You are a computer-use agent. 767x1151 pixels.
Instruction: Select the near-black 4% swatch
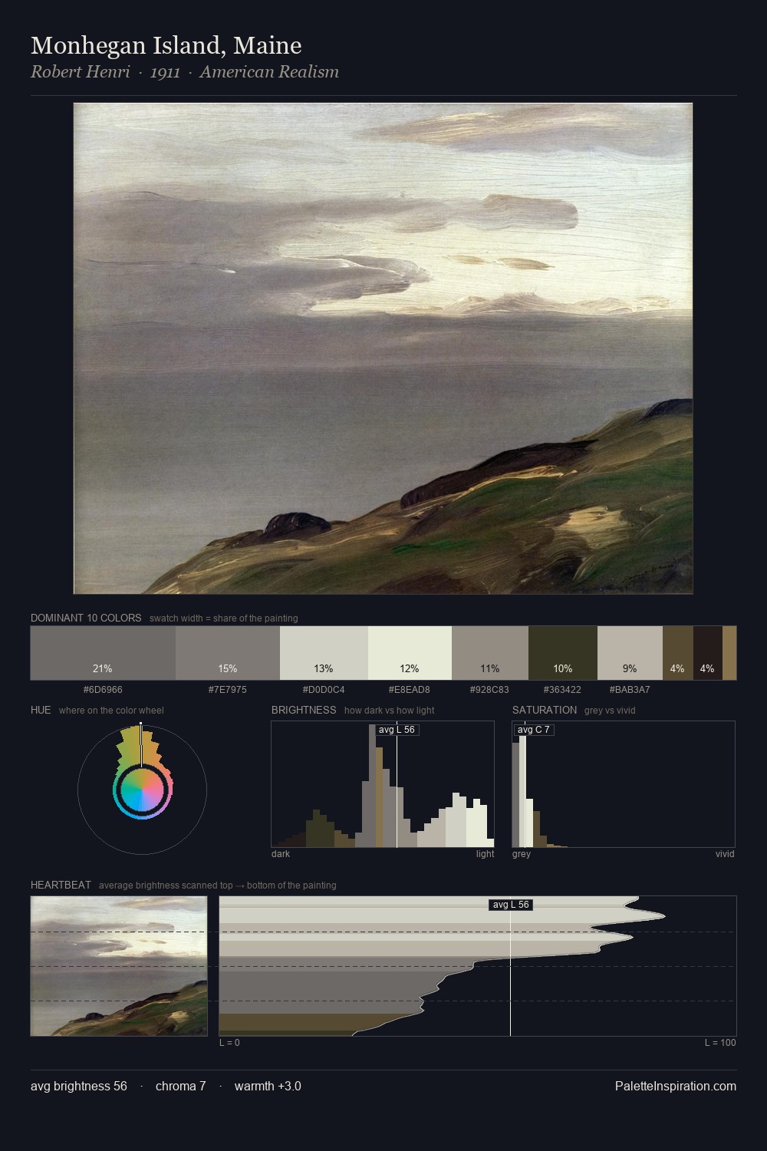pyautogui.click(x=708, y=653)
